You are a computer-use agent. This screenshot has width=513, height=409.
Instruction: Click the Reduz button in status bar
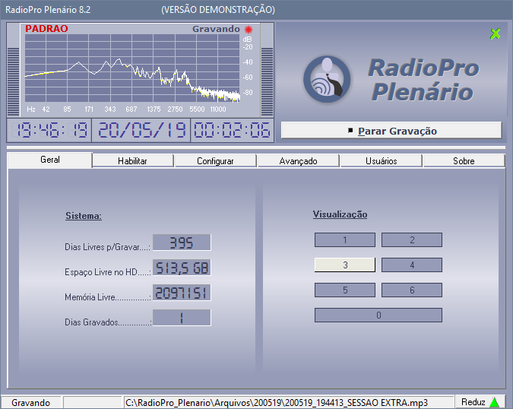(480, 402)
